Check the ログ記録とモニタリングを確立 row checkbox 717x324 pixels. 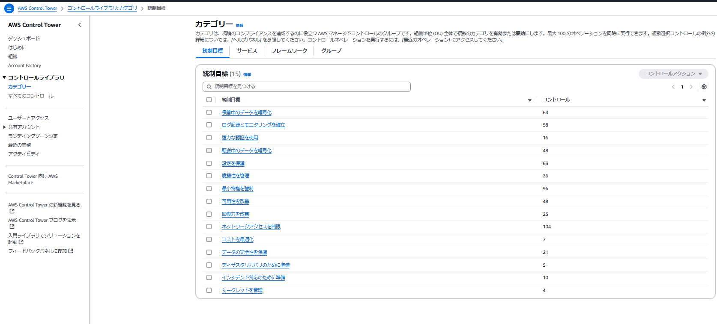pyautogui.click(x=209, y=125)
